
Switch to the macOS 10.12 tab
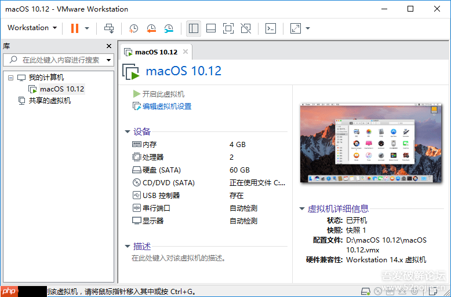pos(156,52)
